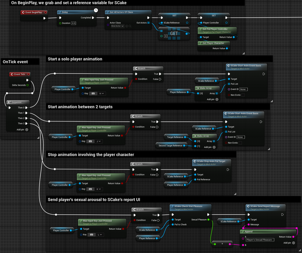
Task: Click the array GET node
Action: tap(174, 34)
